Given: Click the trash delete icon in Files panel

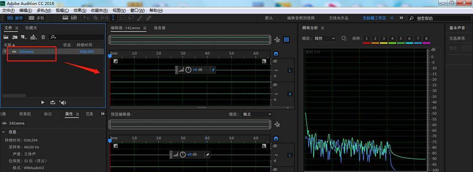Looking at the screenshot, I should (x=43, y=37).
